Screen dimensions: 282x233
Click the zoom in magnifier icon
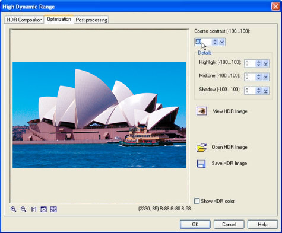point(14,209)
